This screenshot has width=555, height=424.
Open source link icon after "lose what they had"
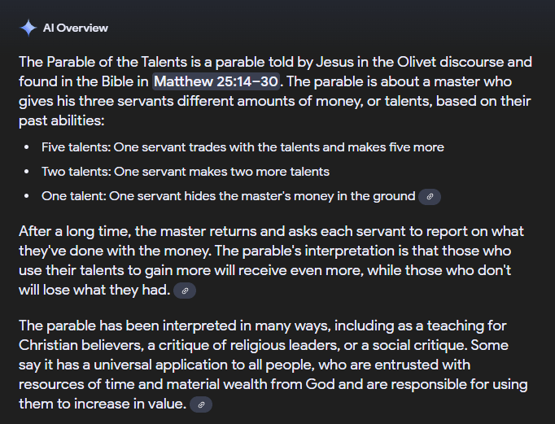[x=185, y=291]
